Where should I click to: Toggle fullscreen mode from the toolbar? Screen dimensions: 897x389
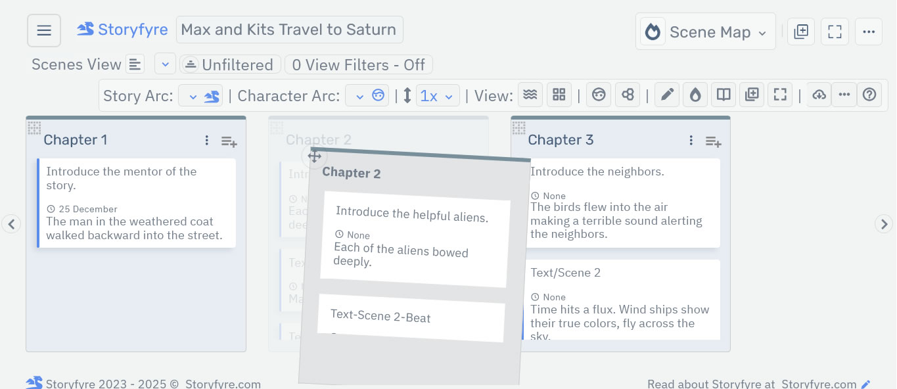pyautogui.click(x=780, y=94)
